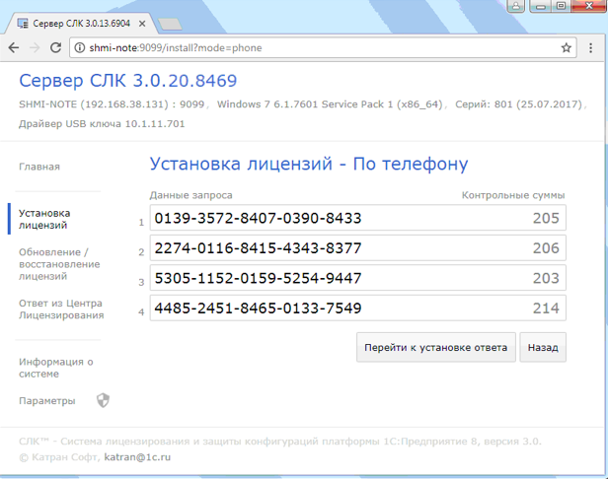Click the katran@1c.ru email link
Screen dimensions: 608x479
(x=137, y=457)
